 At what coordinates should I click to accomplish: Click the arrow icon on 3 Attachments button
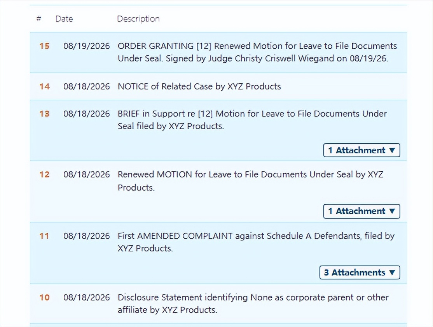tap(392, 273)
